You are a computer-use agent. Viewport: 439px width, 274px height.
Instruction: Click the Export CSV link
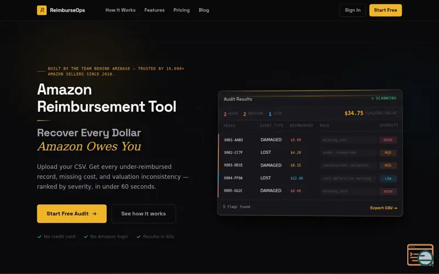pos(384,208)
